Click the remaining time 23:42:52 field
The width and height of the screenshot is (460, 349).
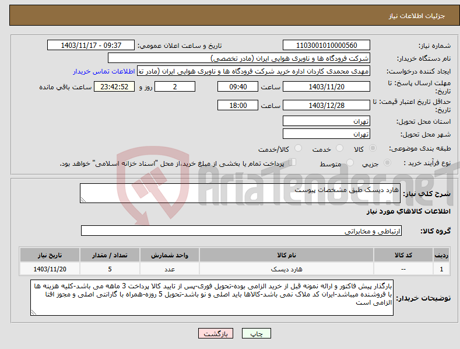[x=114, y=86]
